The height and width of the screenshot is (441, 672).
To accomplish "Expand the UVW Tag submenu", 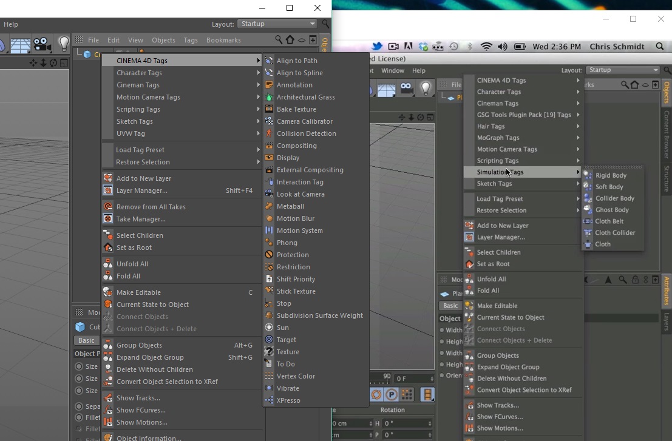I will point(182,133).
